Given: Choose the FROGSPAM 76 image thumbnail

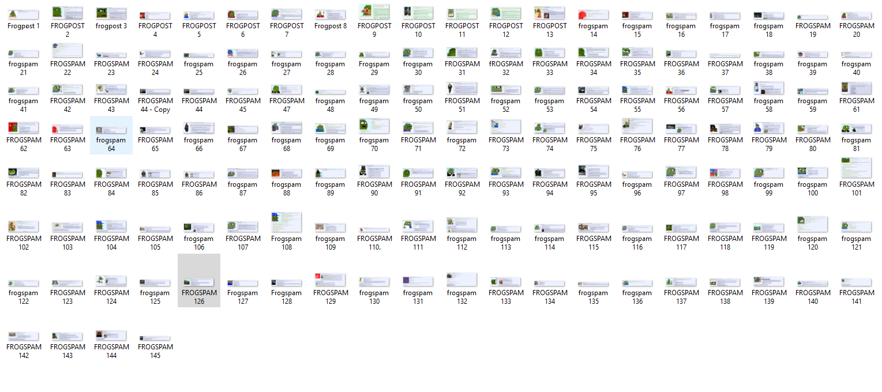Looking at the screenshot, I should (x=637, y=126).
